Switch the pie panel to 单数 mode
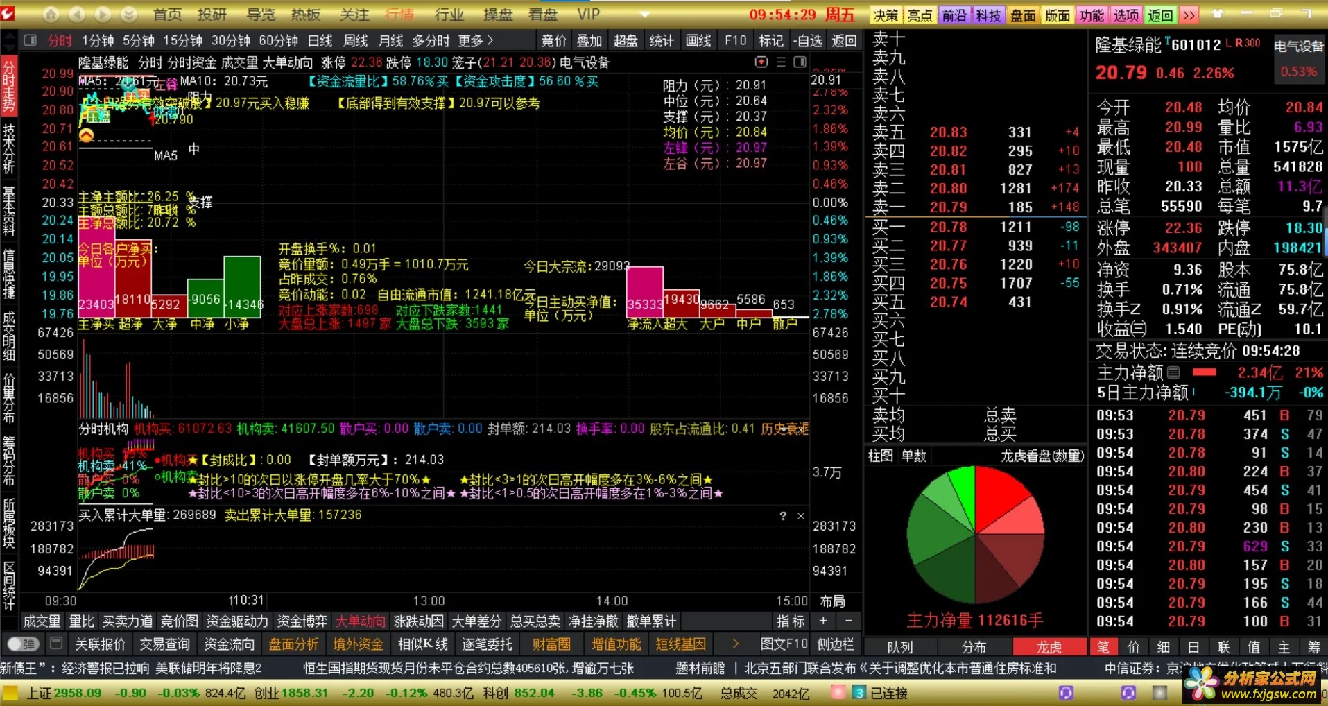The height and width of the screenshot is (706, 1328). coord(914,456)
